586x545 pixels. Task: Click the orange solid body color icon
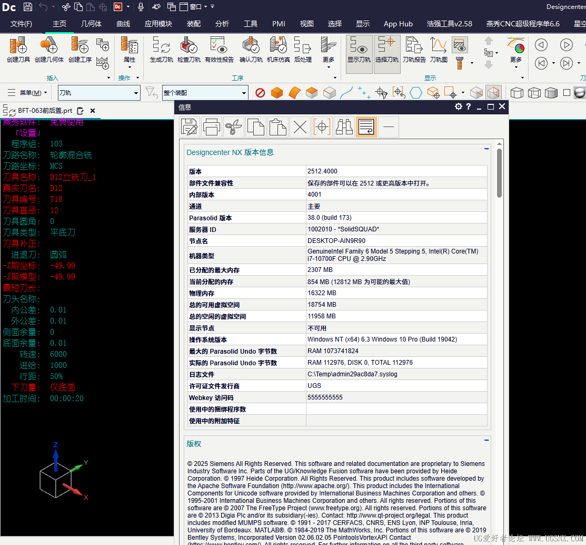[x=277, y=93]
